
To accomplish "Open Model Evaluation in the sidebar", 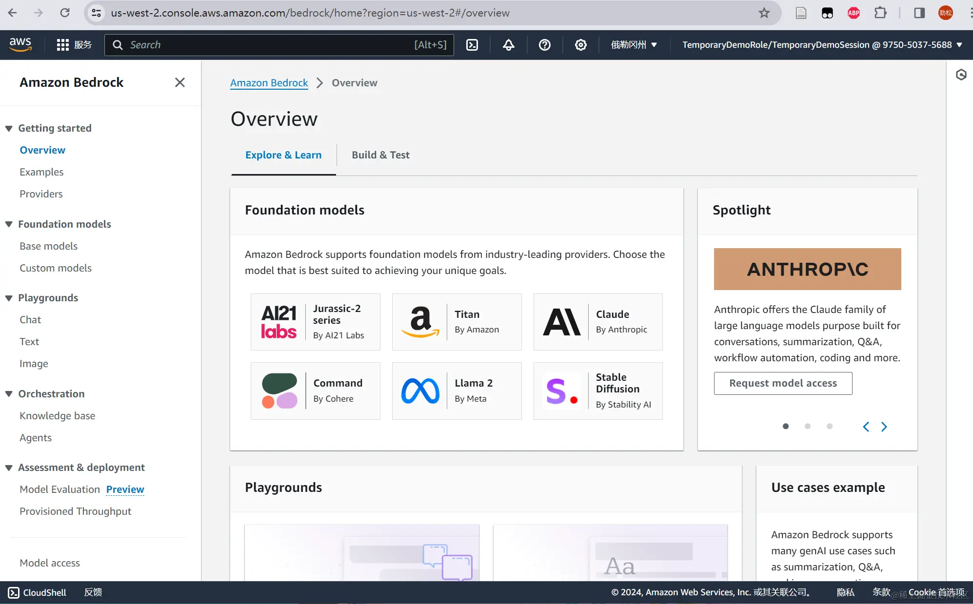I will 60,489.
